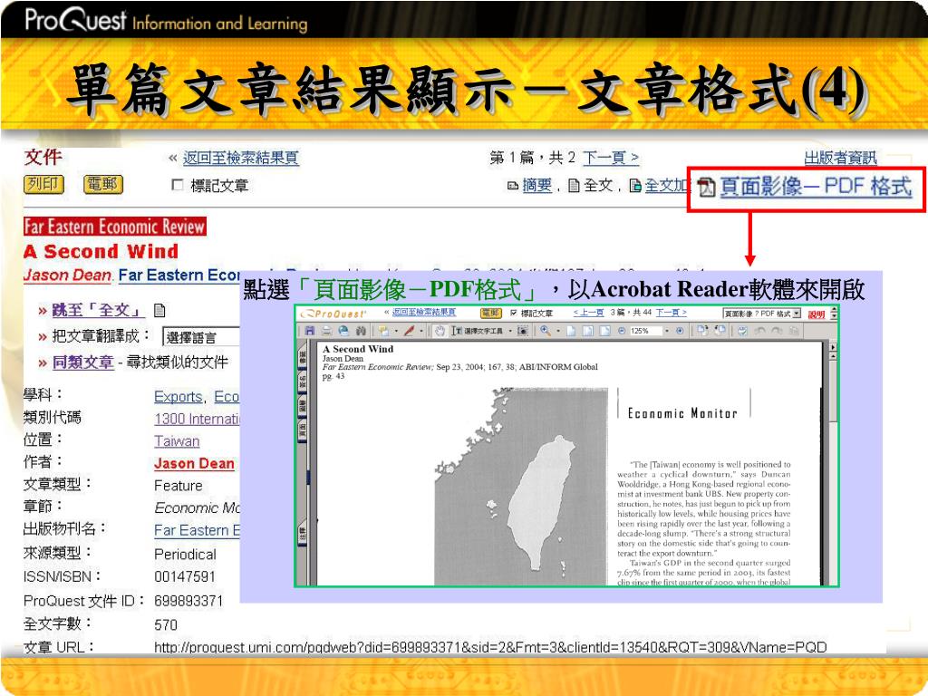The image size is (928, 696).
Task: Click 返回至檢索結果頁 link at top
Action: coord(240,158)
